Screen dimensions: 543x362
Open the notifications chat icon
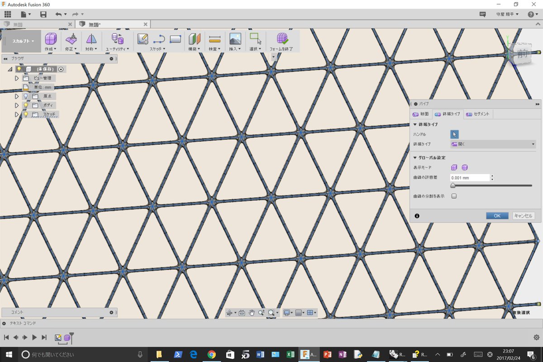(483, 14)
